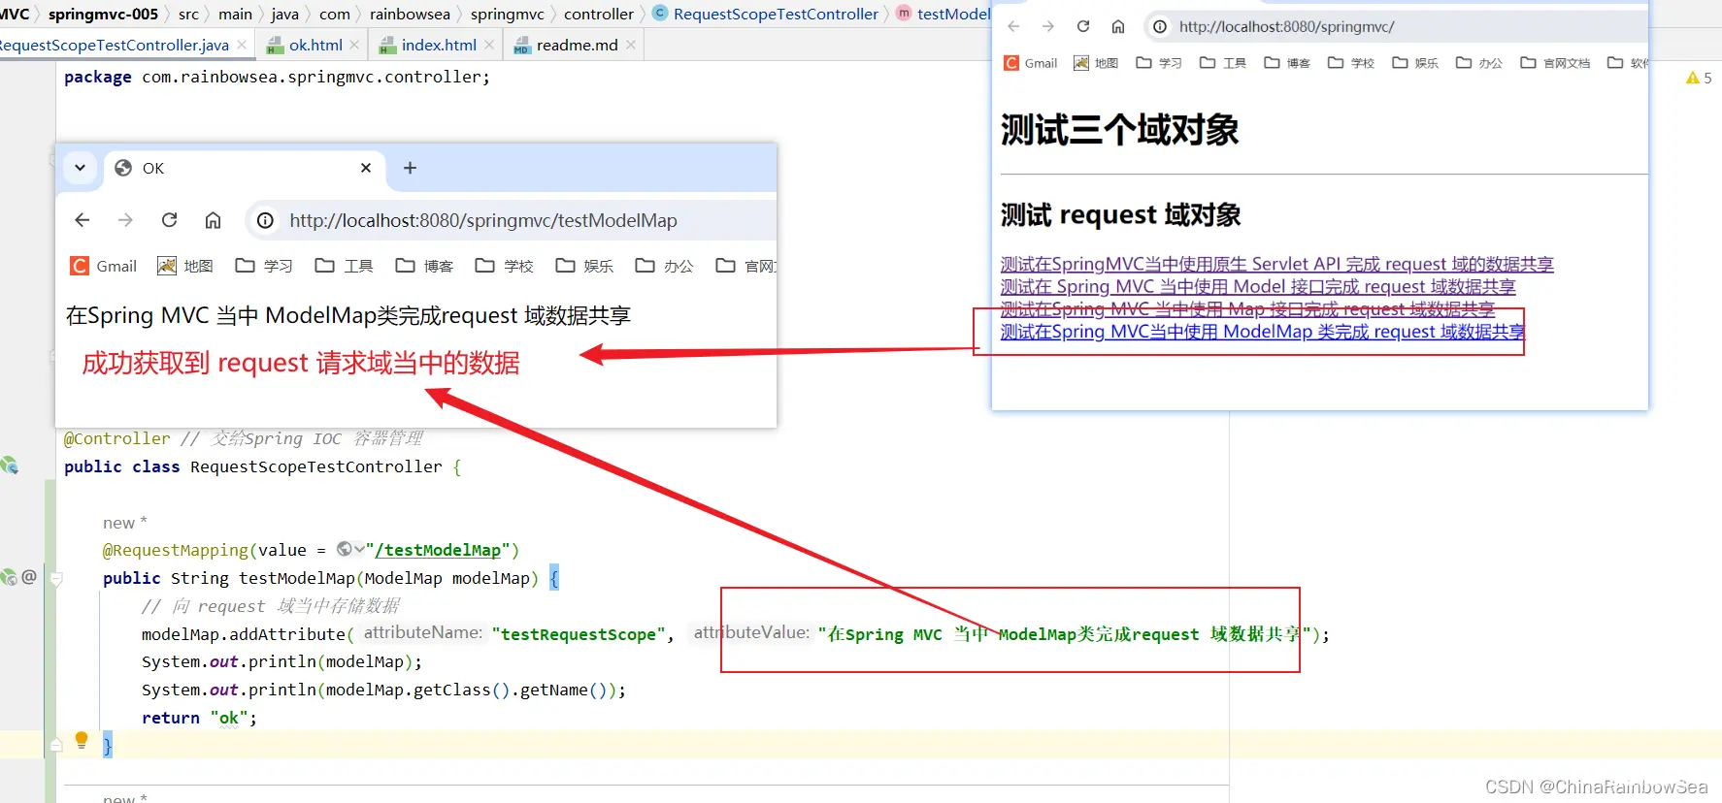Collapse the testModelMap method fold marker
Viewport: 1722px width, 803px height.
click(56, 579)
